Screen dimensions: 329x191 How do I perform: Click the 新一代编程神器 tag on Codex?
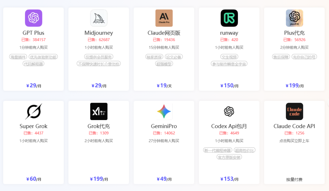[218, 150]
